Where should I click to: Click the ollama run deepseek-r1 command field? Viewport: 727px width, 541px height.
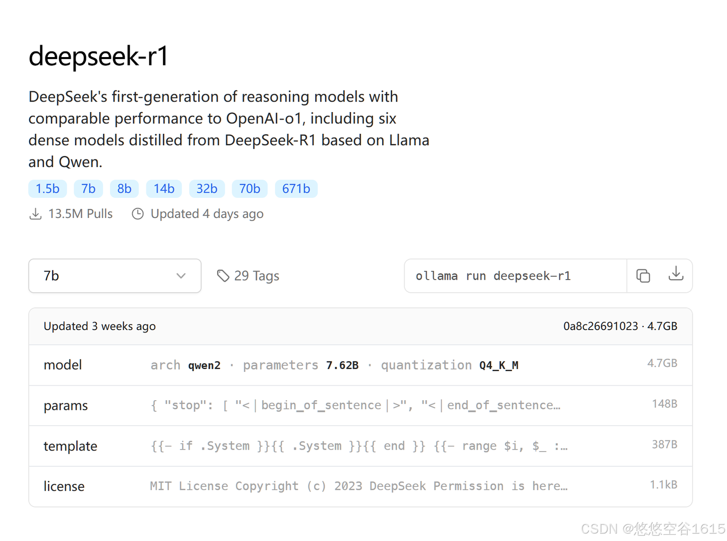tap(515, 276)
